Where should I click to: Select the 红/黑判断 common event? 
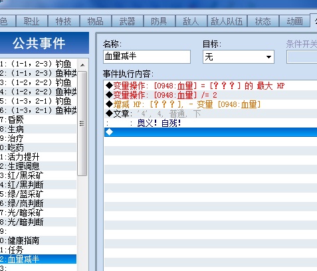pos(38,185)
